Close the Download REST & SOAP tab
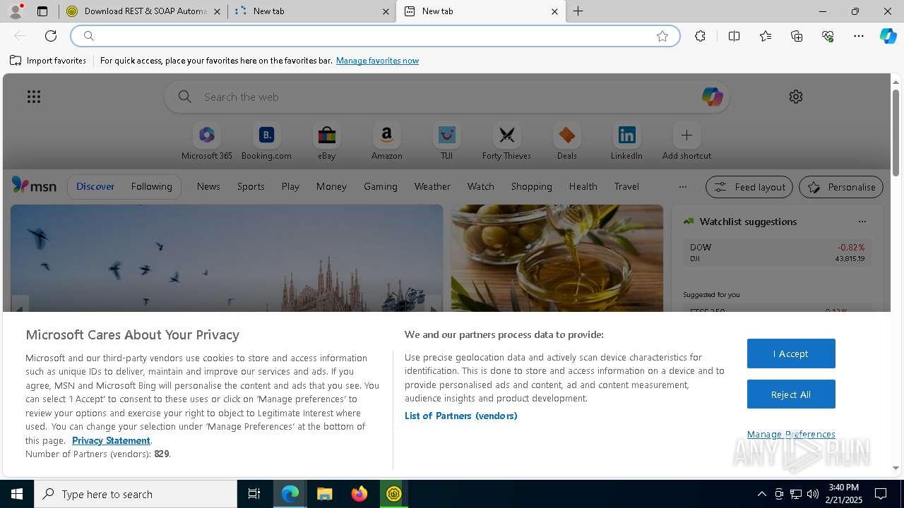This screenshot has height=508, width=904. point(217,11)
